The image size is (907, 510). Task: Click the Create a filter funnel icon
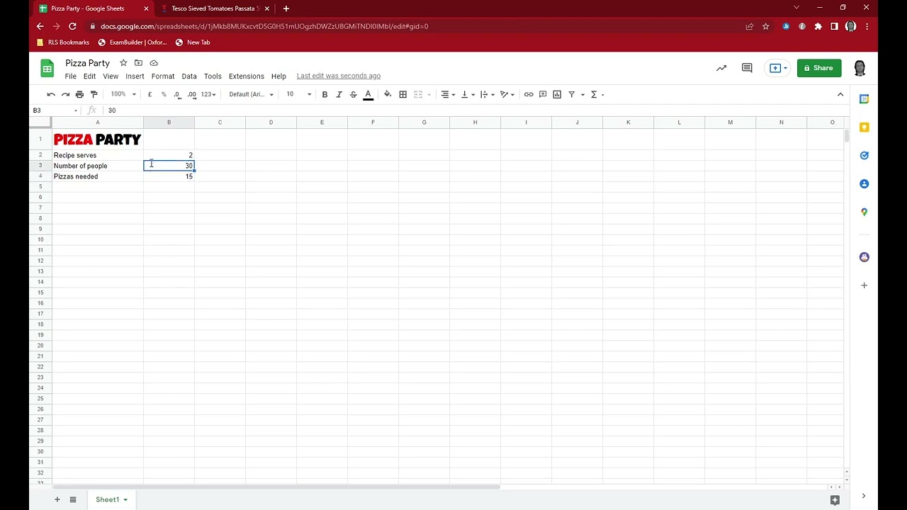pyautogui.click(x=571, y=94)
